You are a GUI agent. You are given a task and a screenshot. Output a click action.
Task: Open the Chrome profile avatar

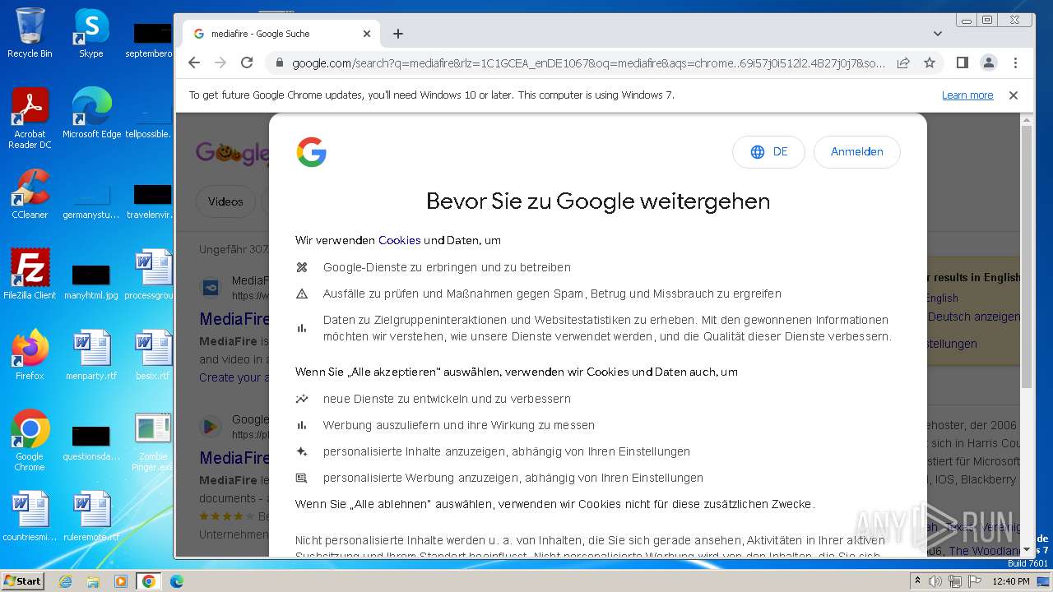[989, 62]
